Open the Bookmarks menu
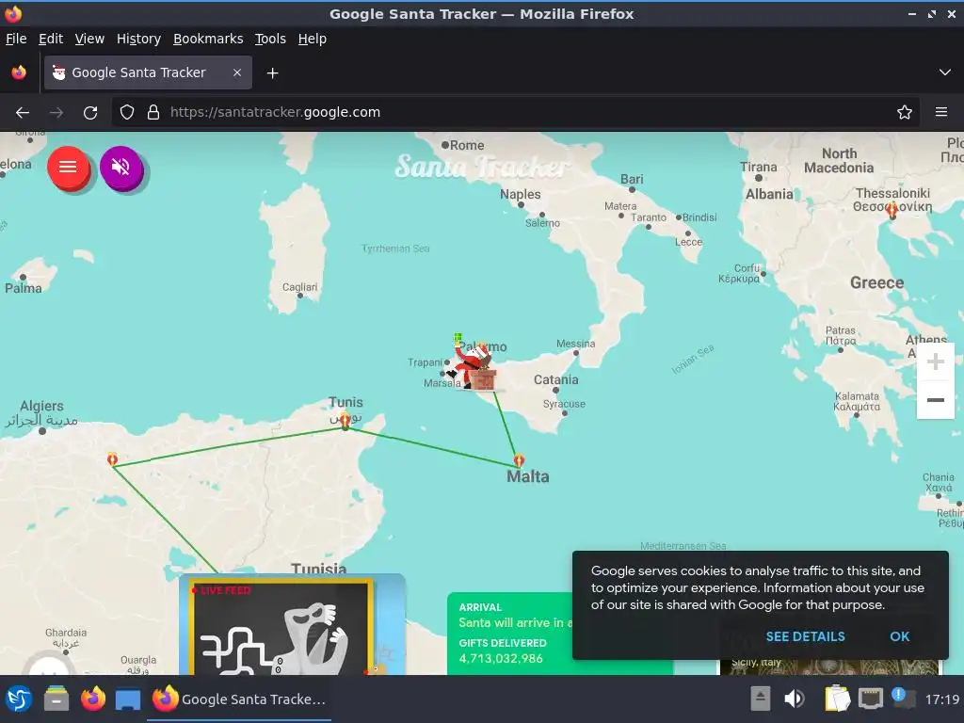 coord(208,39)
